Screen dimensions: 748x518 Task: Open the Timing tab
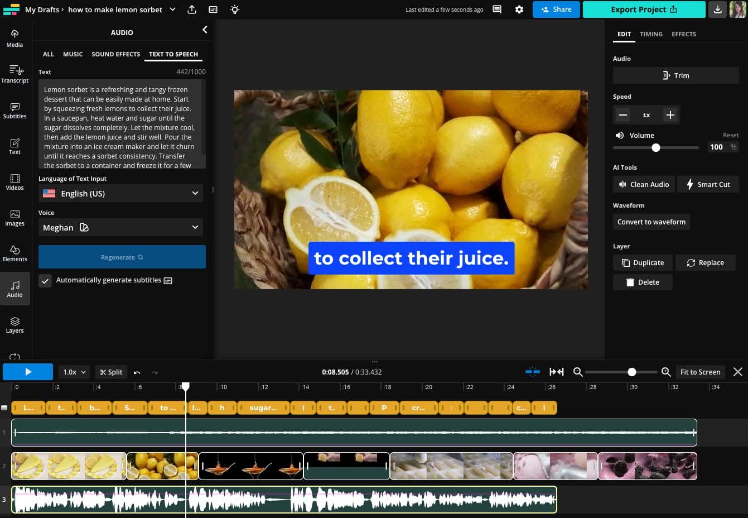pyautogui.click(x=651, y=34)
